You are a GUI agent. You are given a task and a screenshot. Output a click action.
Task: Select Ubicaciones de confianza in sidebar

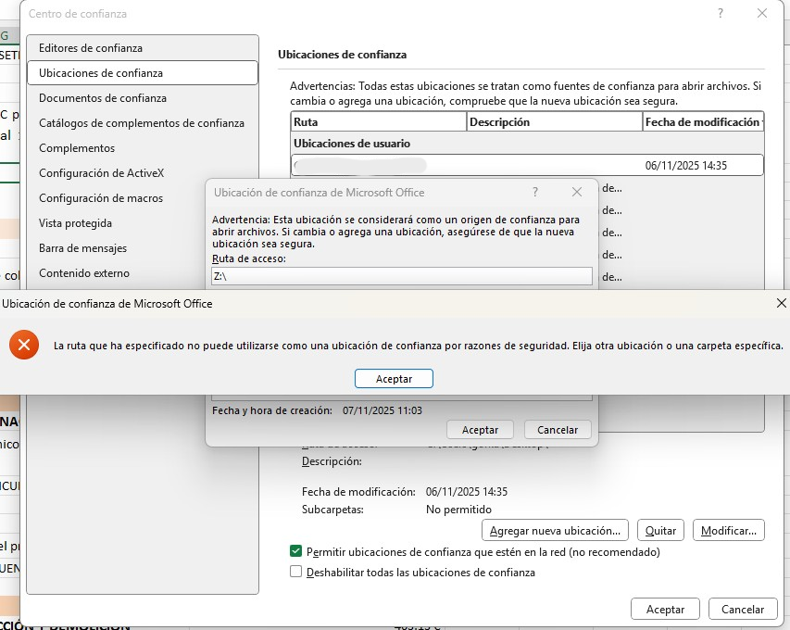pos(142,72)
